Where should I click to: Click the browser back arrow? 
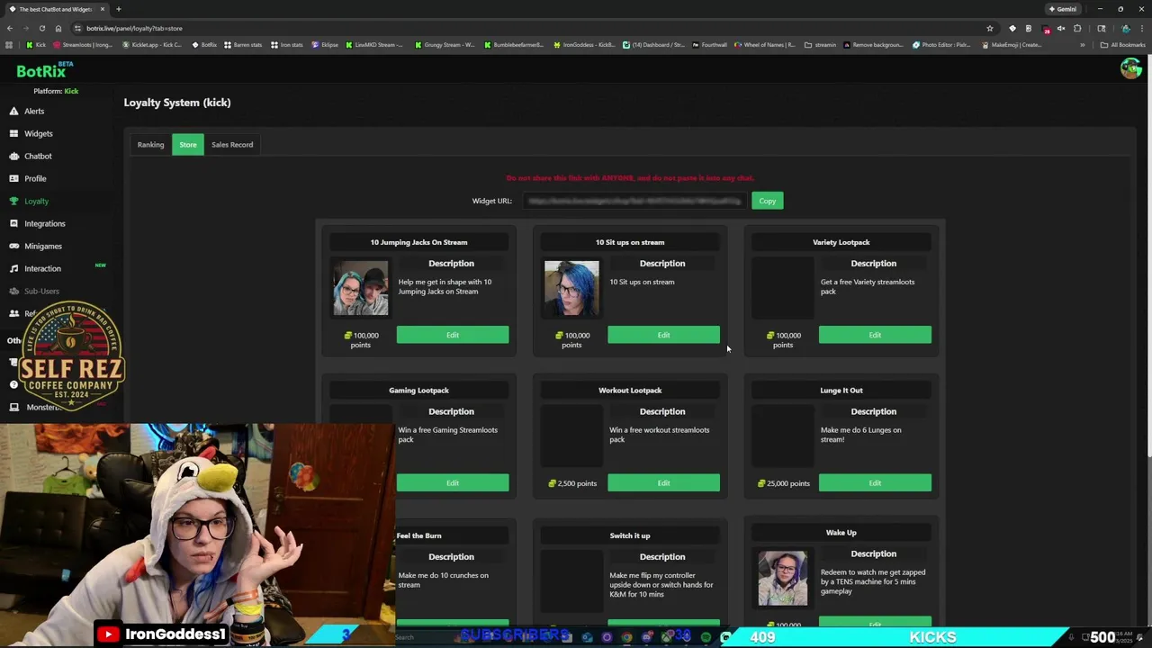(9, 28)
